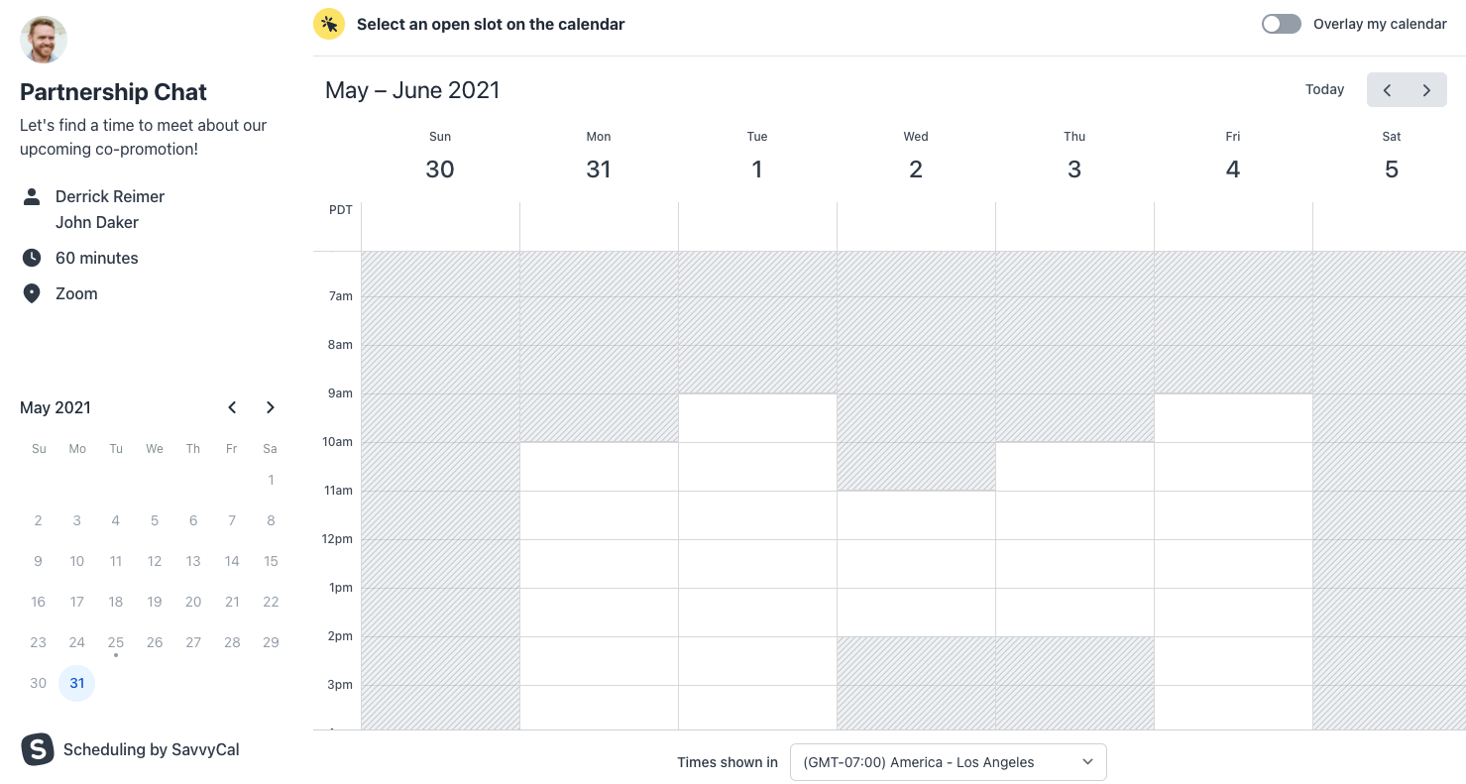
Task: Click Derrick's profile avatar photo
Action: pyautogui.click(x=44, y=40)
